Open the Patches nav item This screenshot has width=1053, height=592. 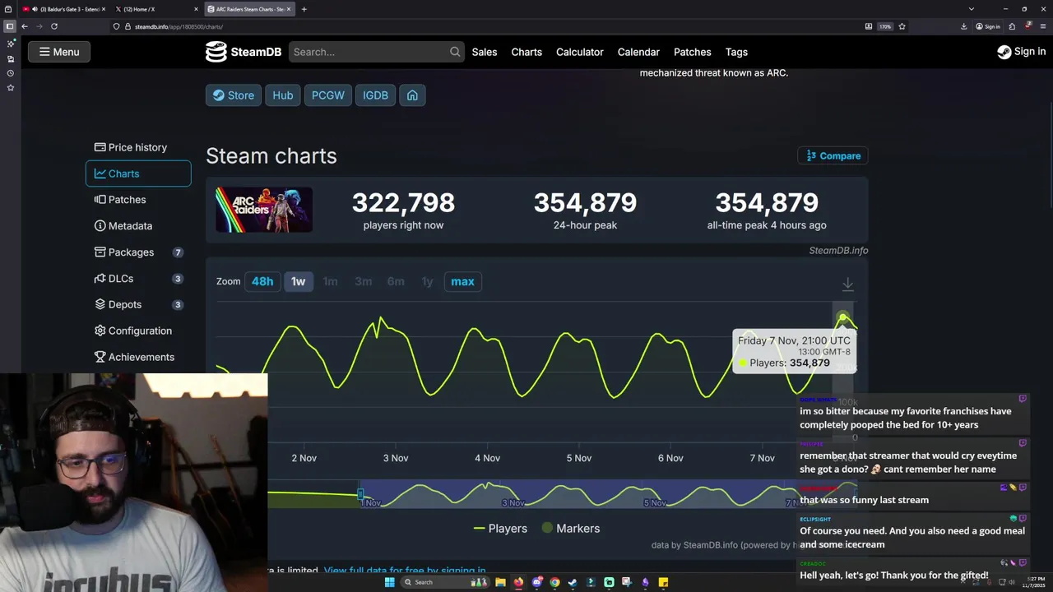[x=693, y=52]
